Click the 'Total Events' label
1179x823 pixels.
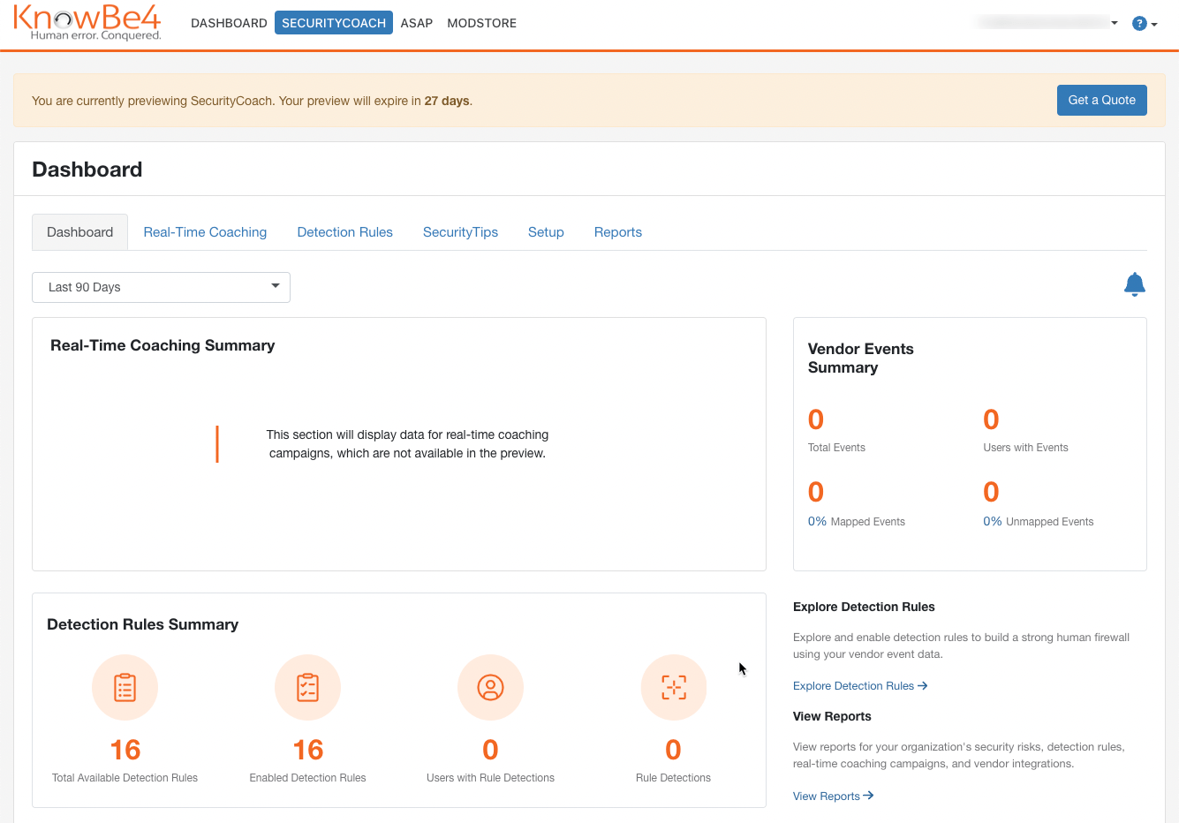coord(837,448)
